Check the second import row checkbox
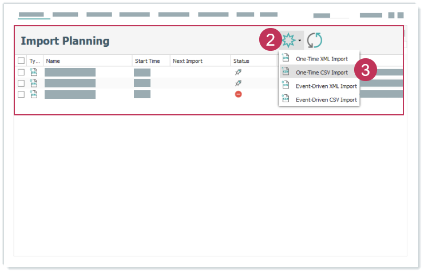 point(21,83)
